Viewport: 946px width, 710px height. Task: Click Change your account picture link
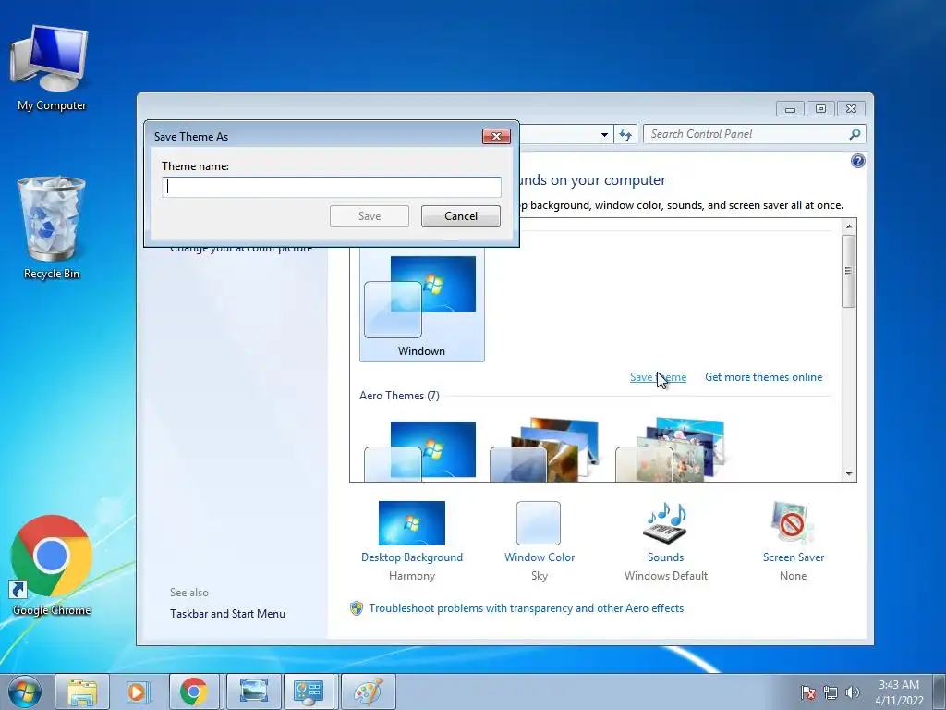click(x=241, y=248)
